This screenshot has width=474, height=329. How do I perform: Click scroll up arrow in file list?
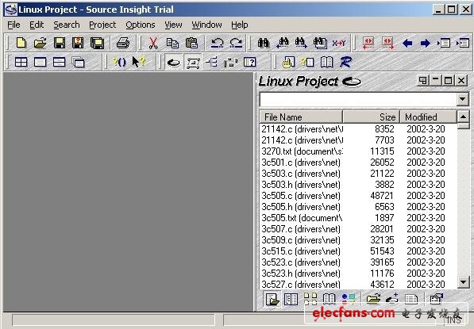pos(463,117)
